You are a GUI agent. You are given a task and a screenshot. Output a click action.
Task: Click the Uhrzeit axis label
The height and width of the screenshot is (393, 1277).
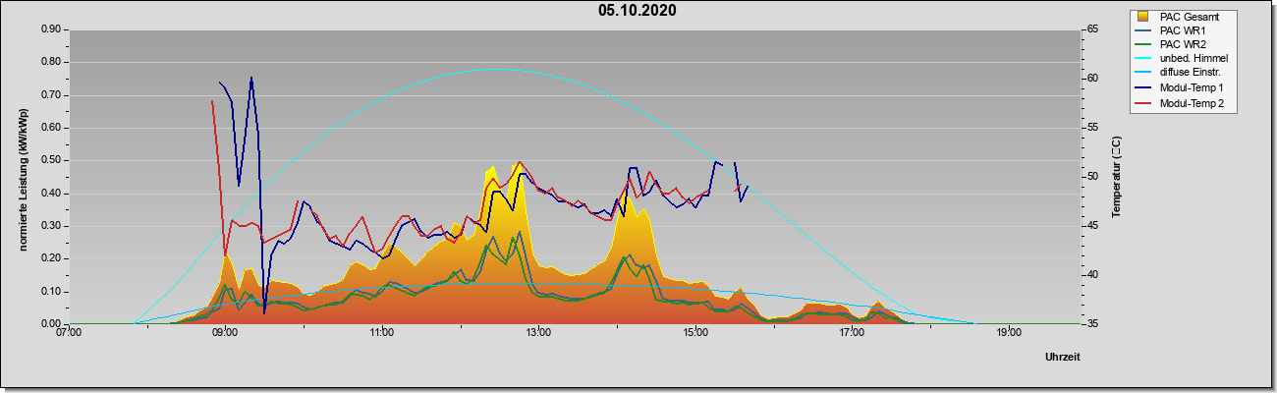(1063, 357)
